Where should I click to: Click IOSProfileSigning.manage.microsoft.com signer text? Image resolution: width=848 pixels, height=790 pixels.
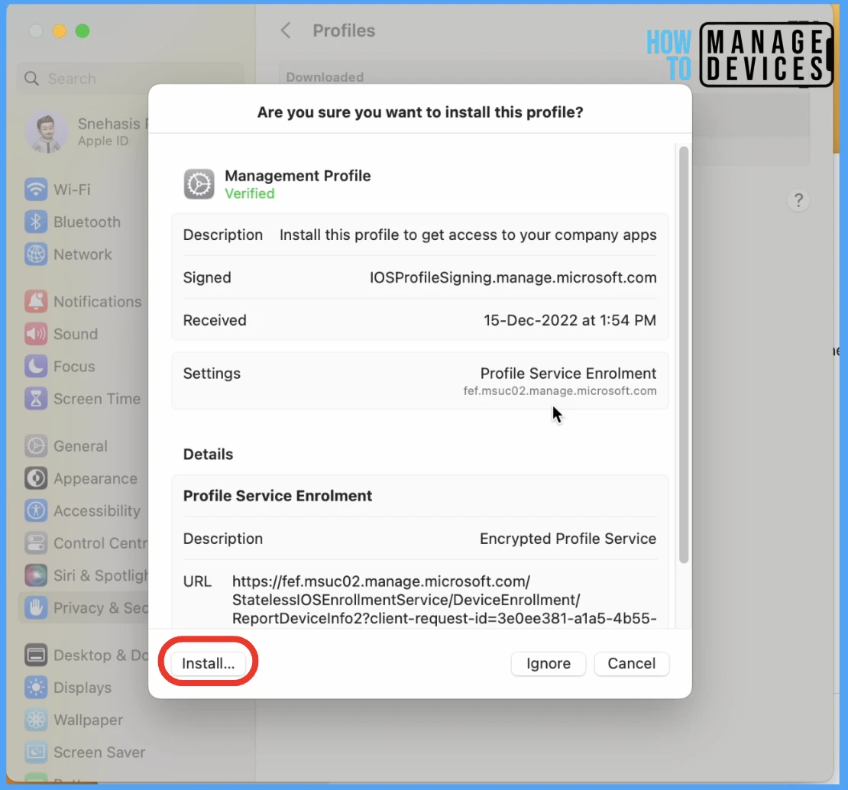513,277
